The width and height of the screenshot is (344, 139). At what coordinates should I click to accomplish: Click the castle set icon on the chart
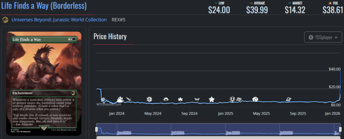(120, 99)
